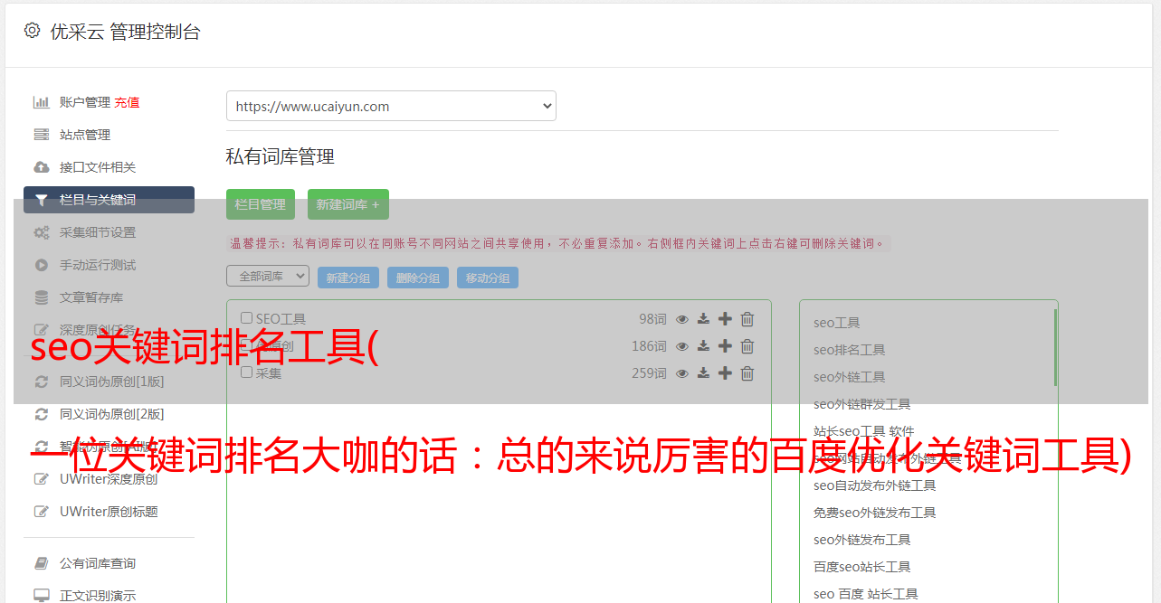Click the trash icon for SEO工具 library
The width and height of the screenshot is (1161, 603).
[x=747, y=319]
